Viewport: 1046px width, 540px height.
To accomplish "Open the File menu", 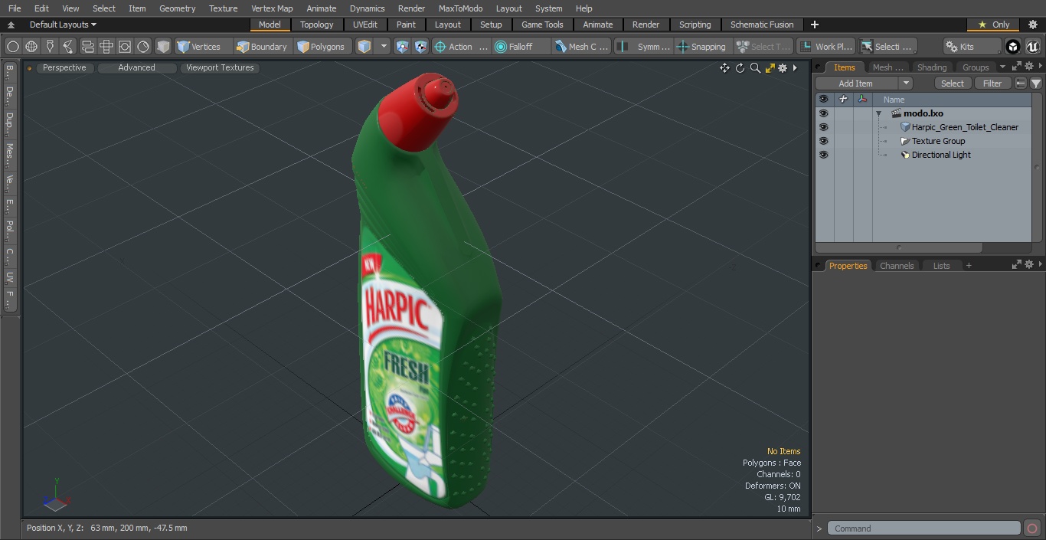I will 15,8.
